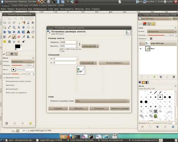Open the Слой menu
Viewport: 178px width, 142px height.
click(x=50, y=9)
